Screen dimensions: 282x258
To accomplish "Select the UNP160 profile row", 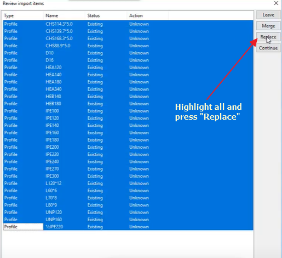I will (x=128, y=220).
